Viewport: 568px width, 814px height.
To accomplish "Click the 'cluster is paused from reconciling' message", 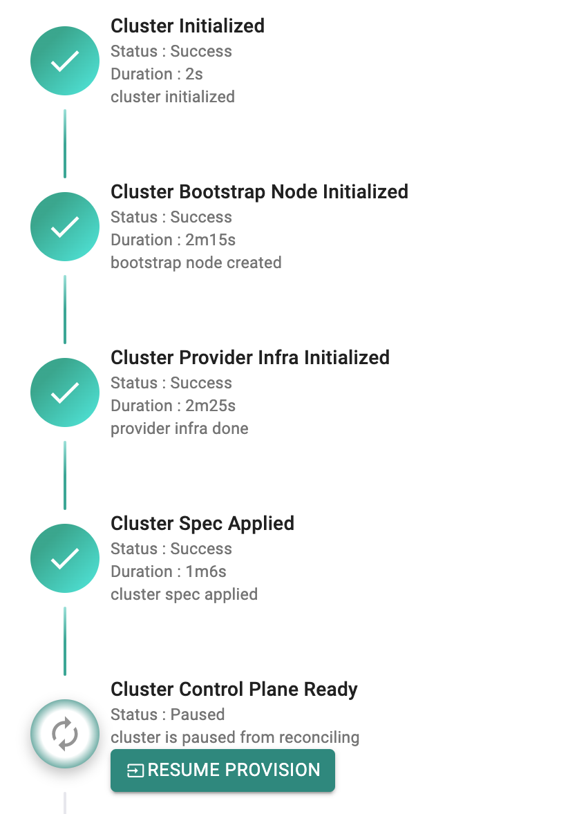I will pos(235,738).
